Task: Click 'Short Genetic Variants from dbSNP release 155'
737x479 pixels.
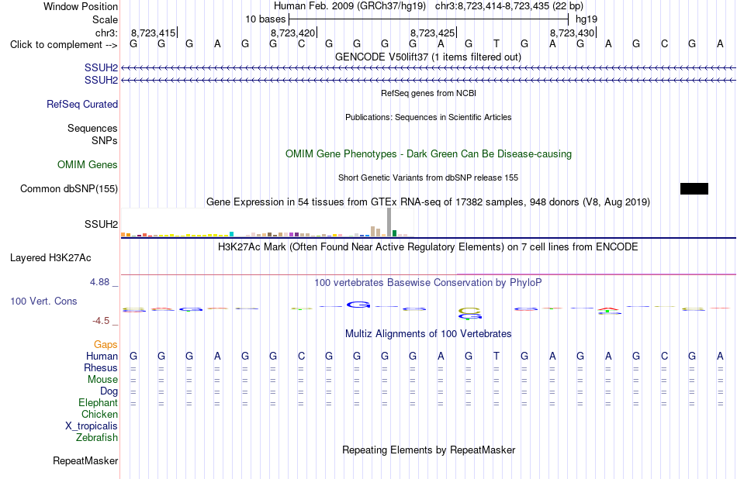Action: (x=428, y=177)
